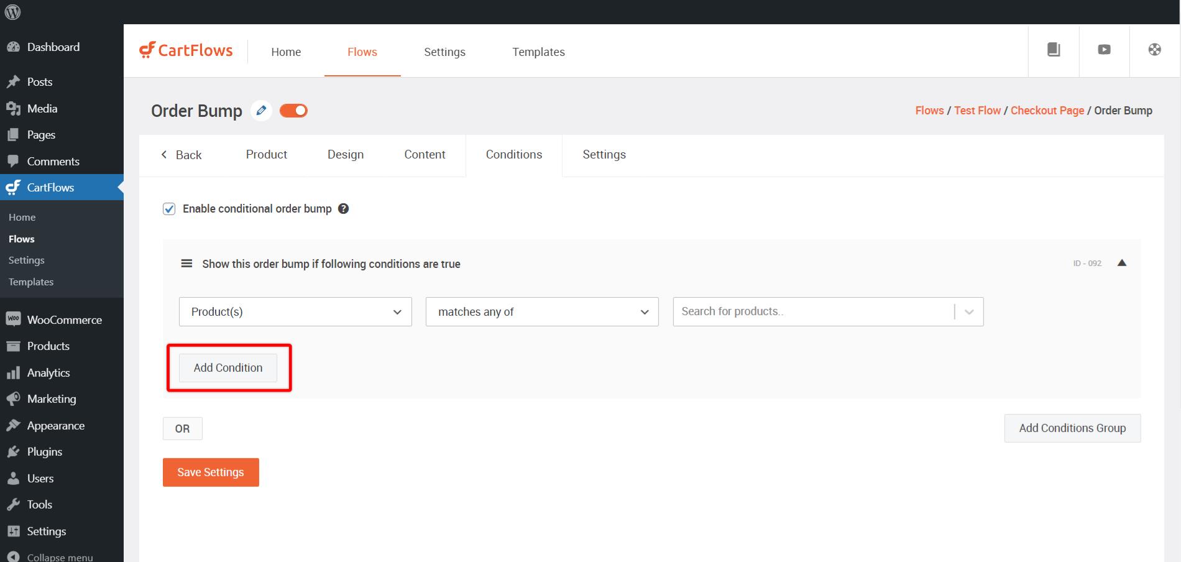Viewport: 1181px width, 562px height.
Task: Open the Checkout Page breadcrumb link
Action: [x=1047, y=111]
